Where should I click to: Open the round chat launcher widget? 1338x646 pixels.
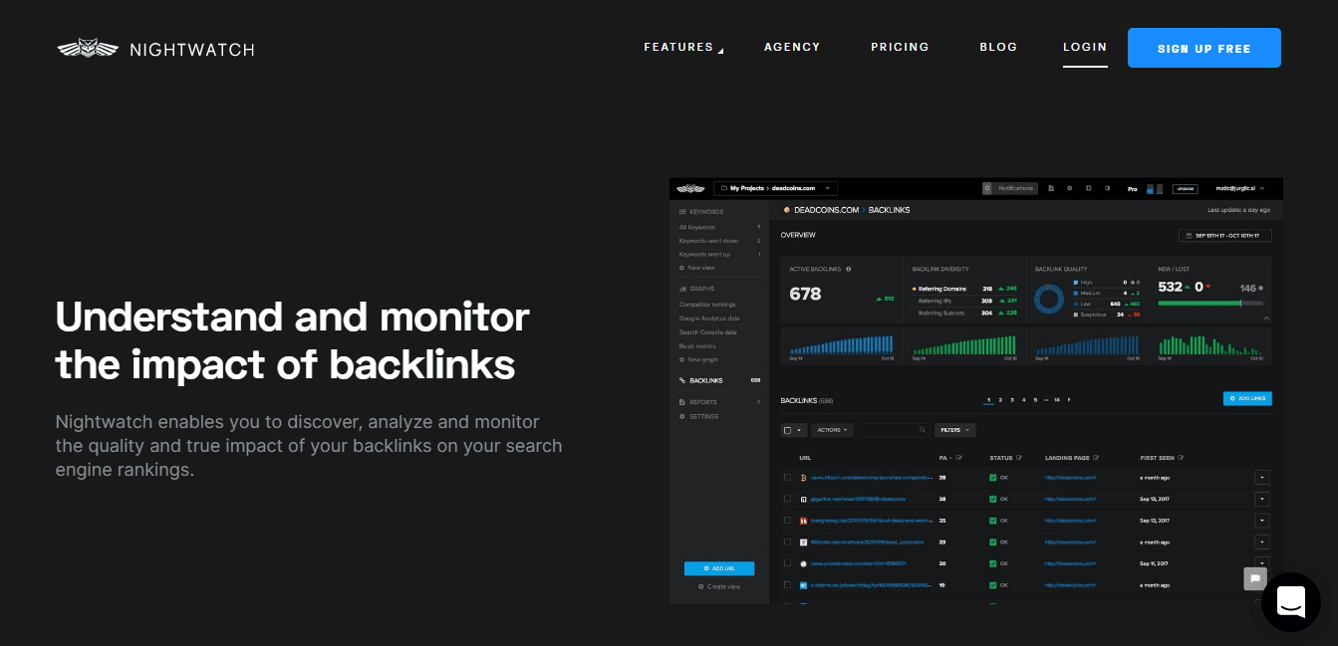(x=1291, y=601)
